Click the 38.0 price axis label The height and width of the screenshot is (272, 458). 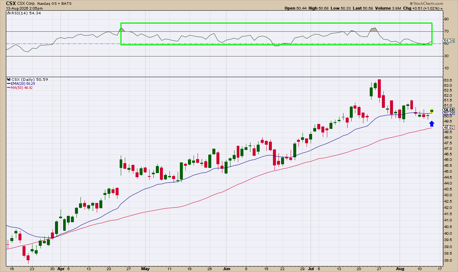pos(447,261)
